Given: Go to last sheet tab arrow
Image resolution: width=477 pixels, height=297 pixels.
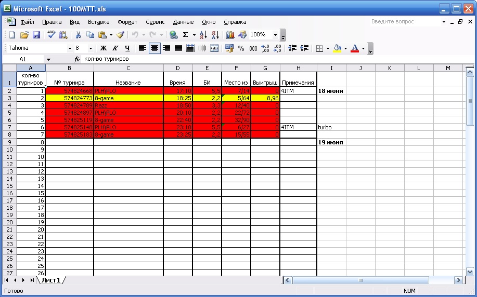Looking at the screenshot, I should [x=32, y=280].
